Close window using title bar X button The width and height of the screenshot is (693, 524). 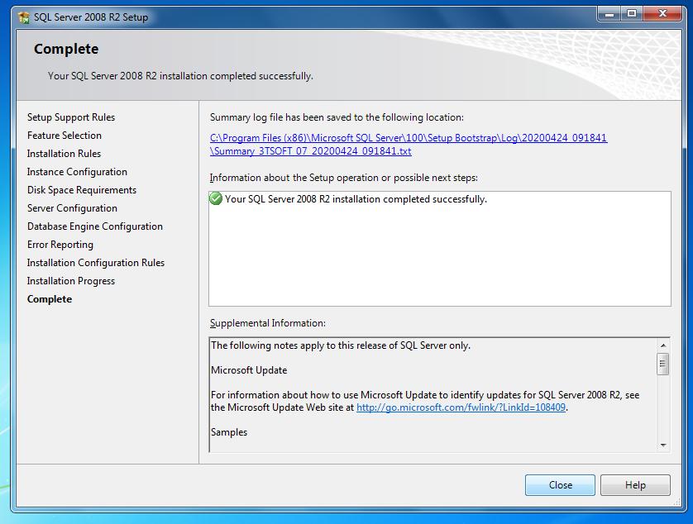(662, 14)
